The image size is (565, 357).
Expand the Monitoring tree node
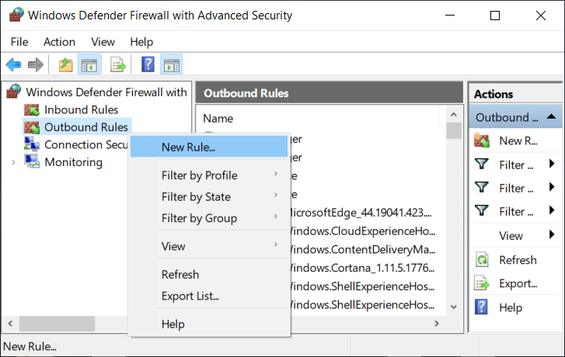[x=13, y=162]
